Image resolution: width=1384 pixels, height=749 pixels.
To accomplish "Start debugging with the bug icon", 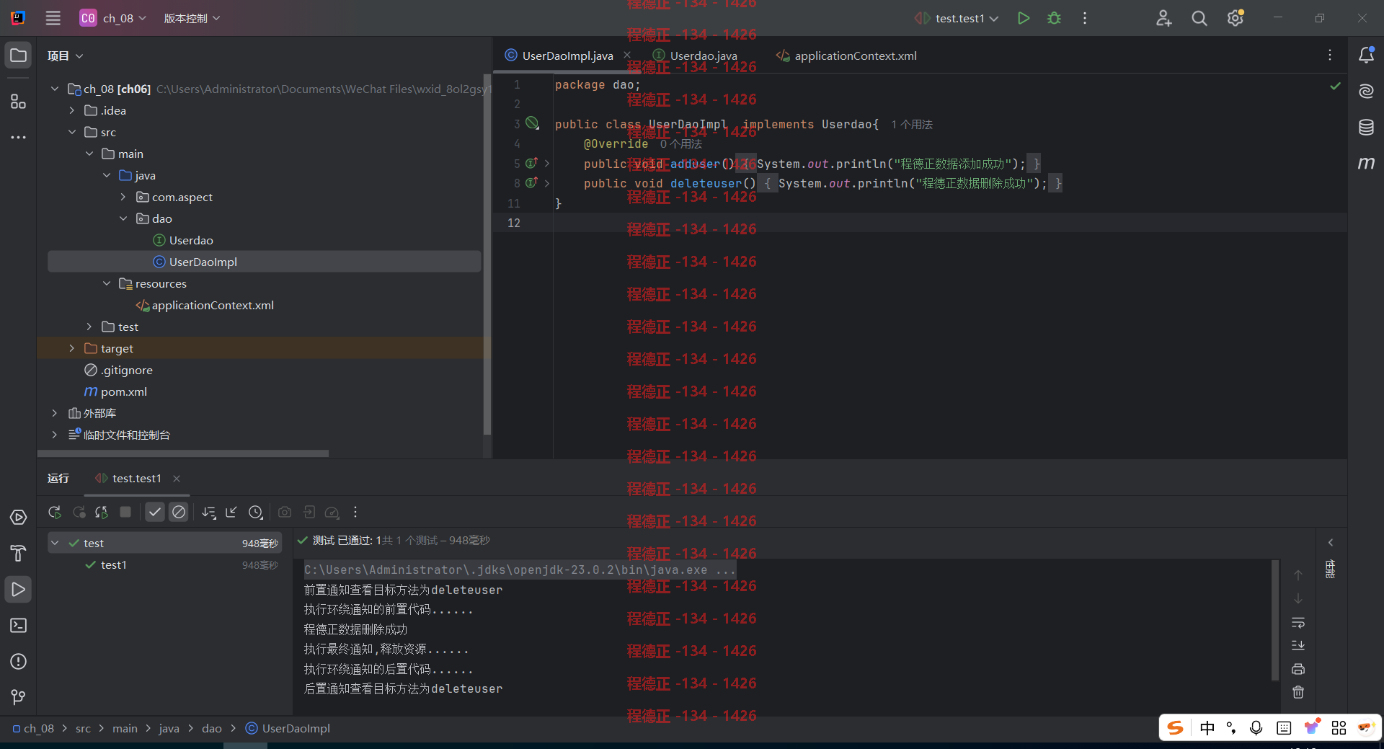I will (1054, 18).
